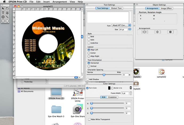Open the Help menu
Image resolution: width=184 pixels, height=125 pixels.
(x=80, y=2)
